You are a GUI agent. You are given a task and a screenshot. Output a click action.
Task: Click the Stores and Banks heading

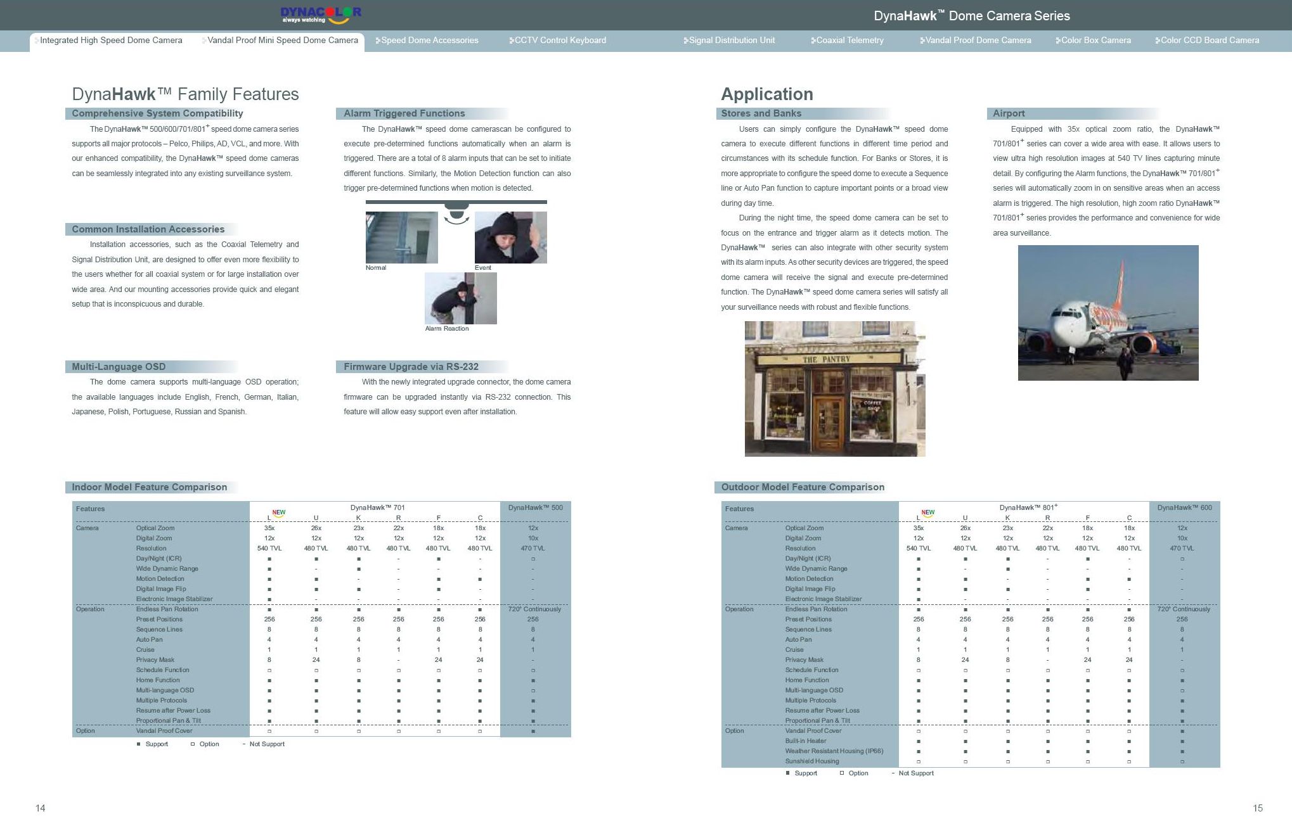tap(761, 113)
